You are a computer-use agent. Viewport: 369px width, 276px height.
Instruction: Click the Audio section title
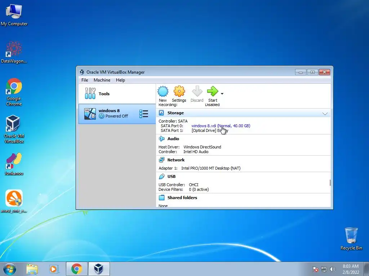[173, 139]
